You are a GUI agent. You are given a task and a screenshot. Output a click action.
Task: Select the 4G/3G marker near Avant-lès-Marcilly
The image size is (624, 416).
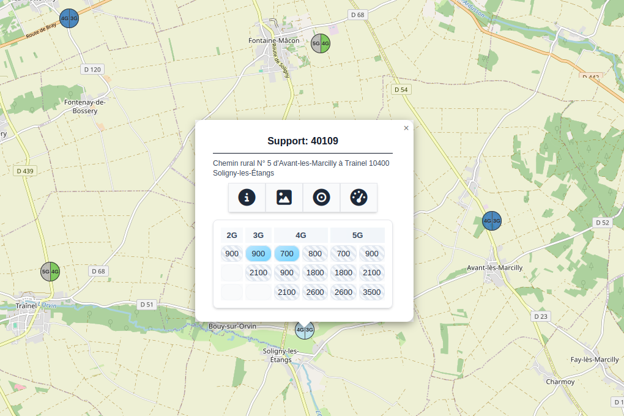click(492, 221)
